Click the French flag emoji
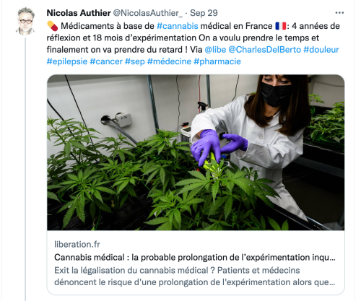Viewport: 361px width, 301px height. click(x=281, y=26)
